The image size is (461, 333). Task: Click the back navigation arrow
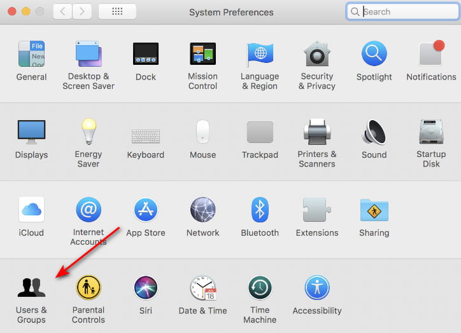click(x=62, y=11)
